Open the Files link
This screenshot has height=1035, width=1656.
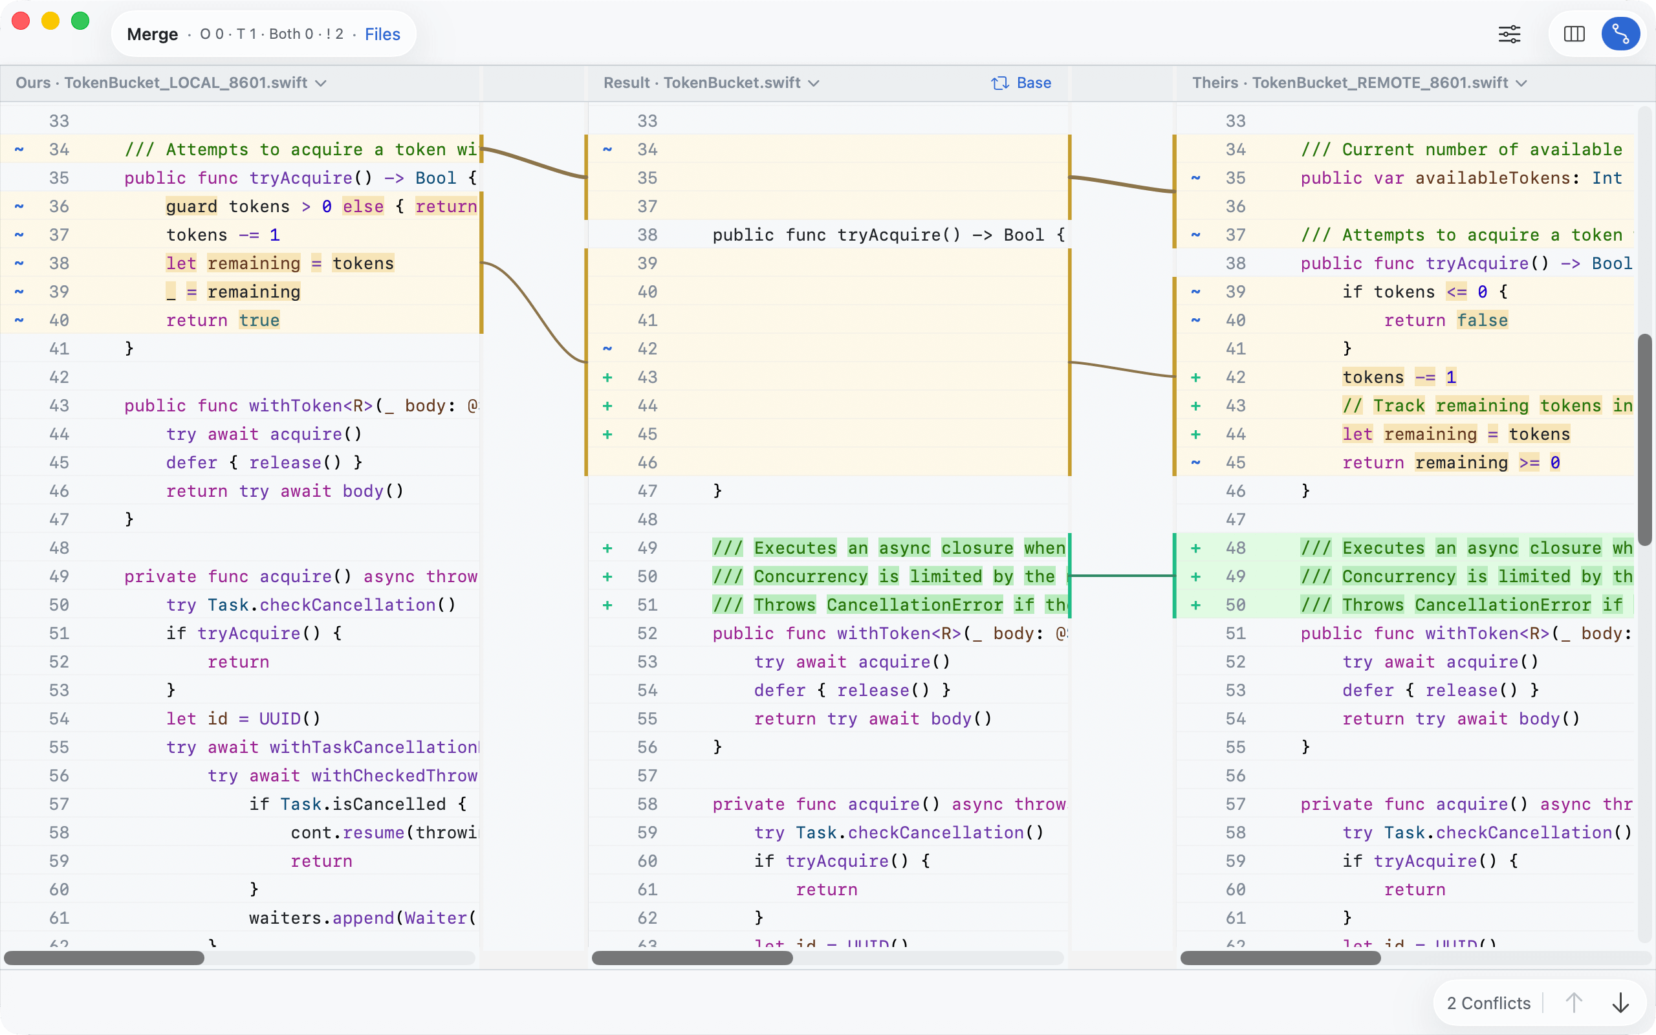click(x=382, y=34)
